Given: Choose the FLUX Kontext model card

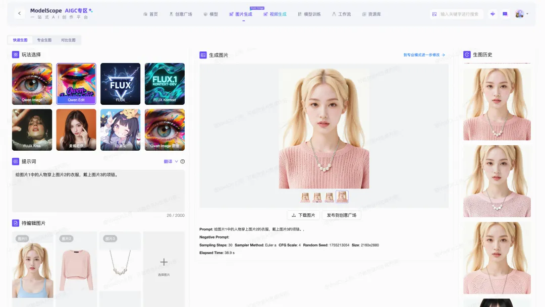Looking at the screenshot, I should [x=165, y=84].
